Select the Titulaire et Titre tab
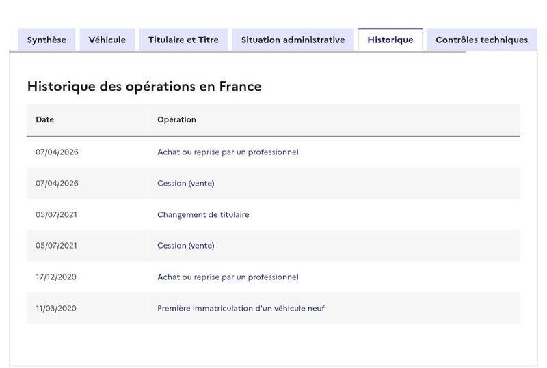 click(x=183, y=40)
